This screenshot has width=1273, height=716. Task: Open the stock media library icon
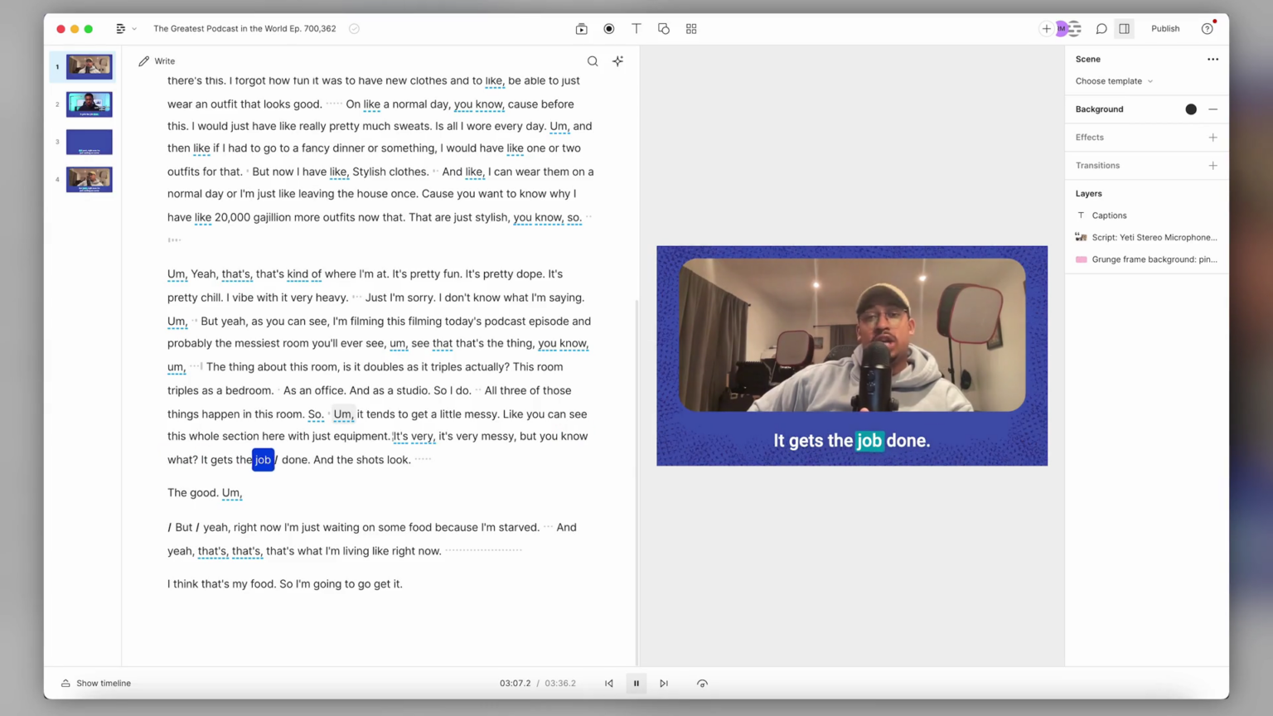(581, 28)
